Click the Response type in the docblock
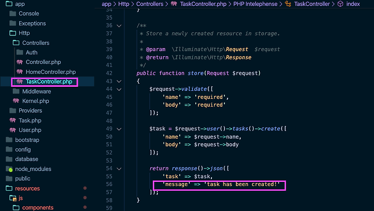 pyautogui.click(x=238, y=57)
